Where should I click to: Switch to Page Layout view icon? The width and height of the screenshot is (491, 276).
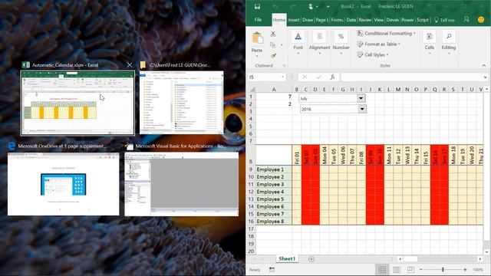[396, 269]
